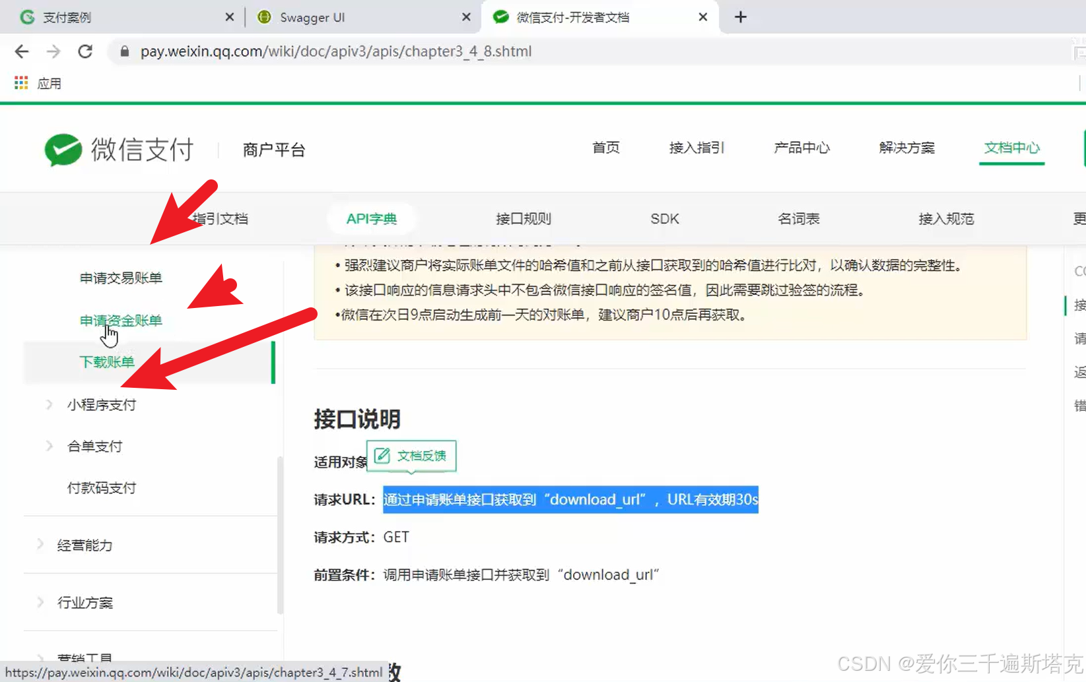The height and width of the screenshot is (682, 1086).
Task: Click the 前置条件 description text
Action: point(522,574)
